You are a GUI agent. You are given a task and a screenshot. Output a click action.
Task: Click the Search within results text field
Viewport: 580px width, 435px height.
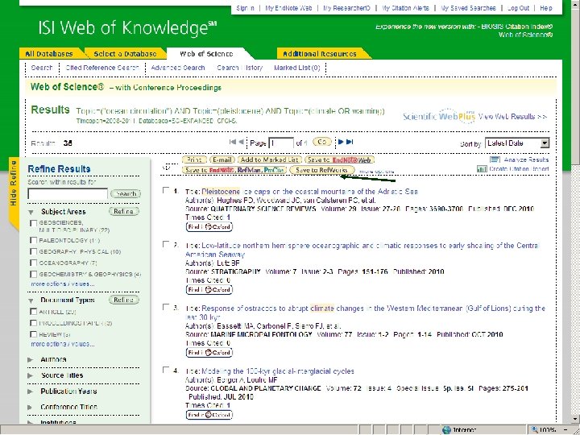(68, 194)
